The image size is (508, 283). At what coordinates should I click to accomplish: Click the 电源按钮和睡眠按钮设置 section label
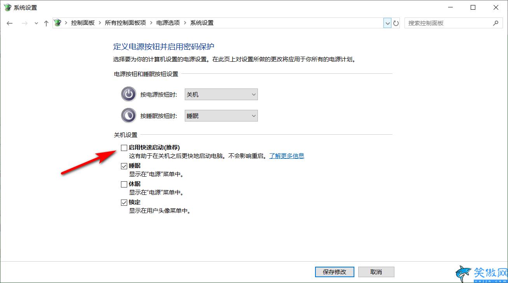click(146, 74)
